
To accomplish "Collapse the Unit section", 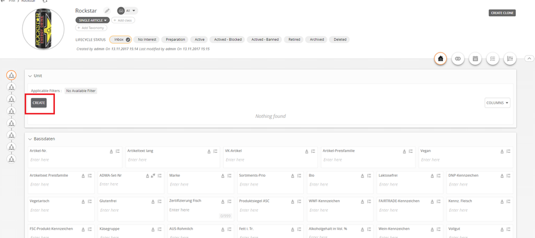I will [x=30, y=76].
